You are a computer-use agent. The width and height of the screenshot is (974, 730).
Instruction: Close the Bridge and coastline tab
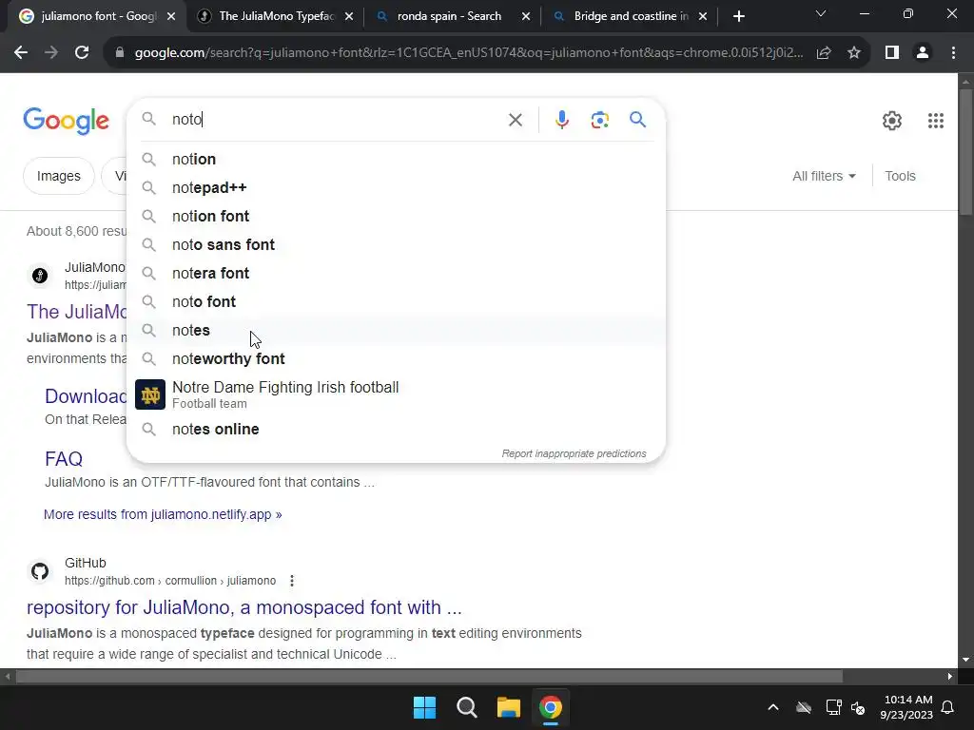pyautogui.click(x=703, y=17)
